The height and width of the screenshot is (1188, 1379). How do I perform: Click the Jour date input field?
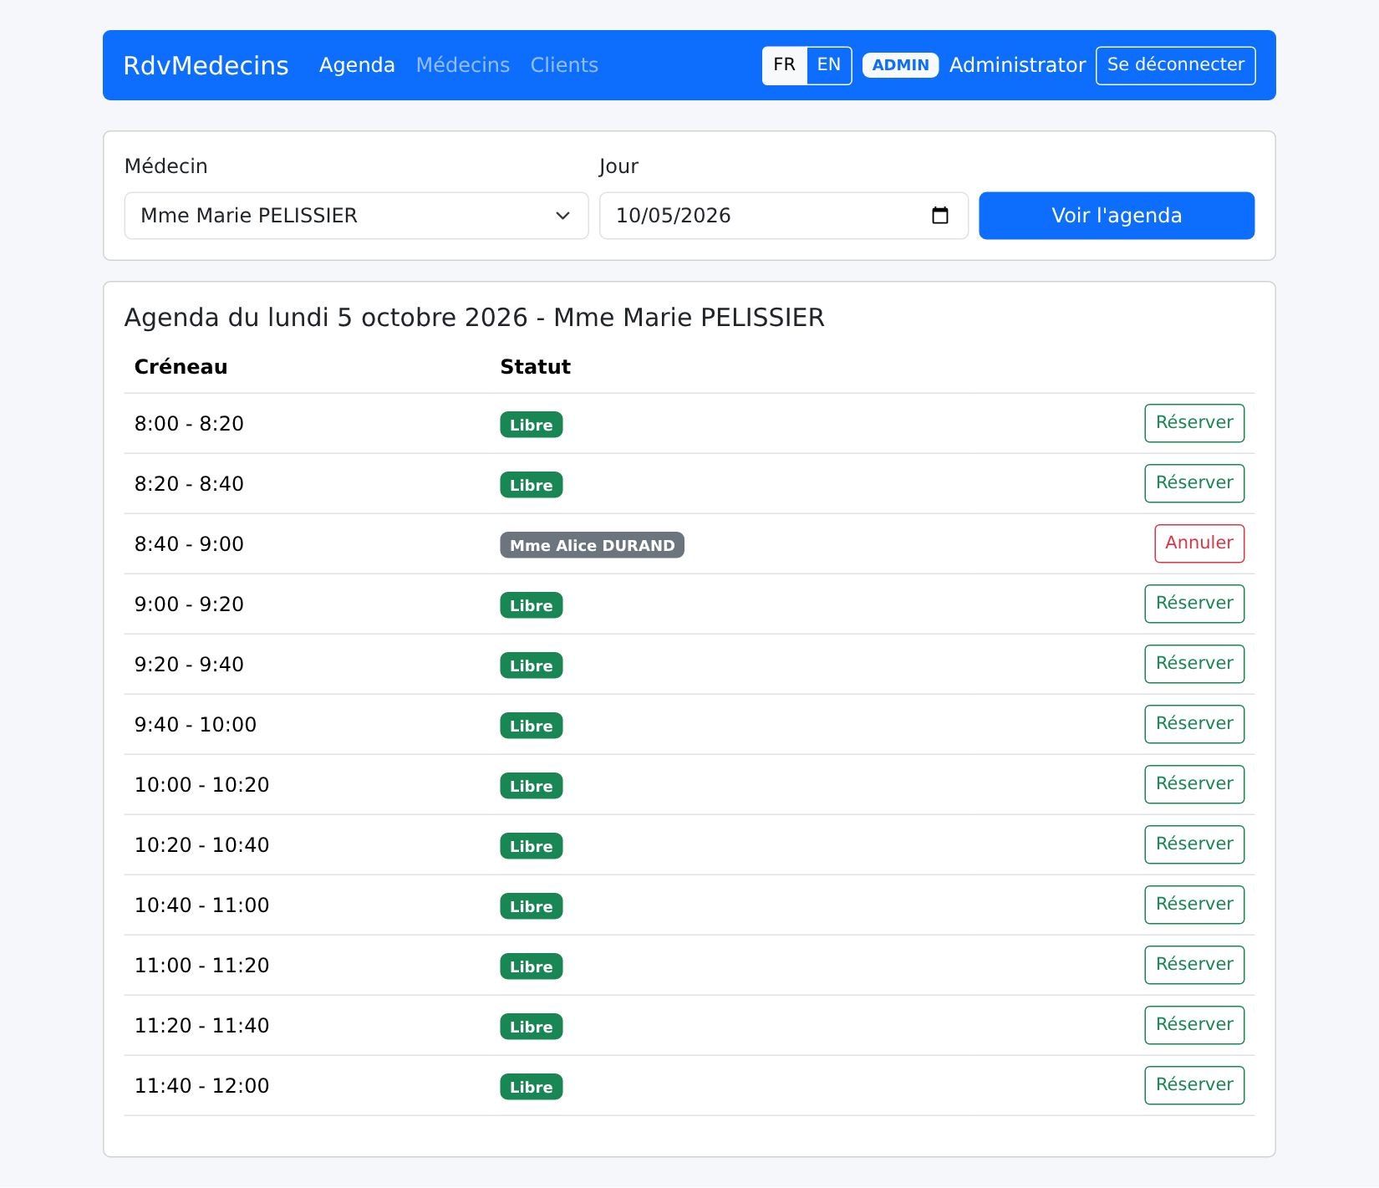click(x=784, y=216)
